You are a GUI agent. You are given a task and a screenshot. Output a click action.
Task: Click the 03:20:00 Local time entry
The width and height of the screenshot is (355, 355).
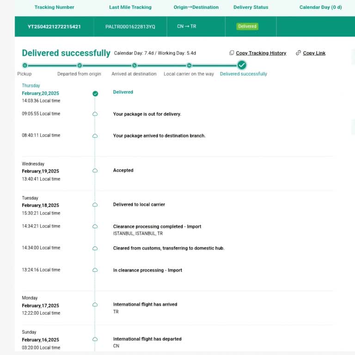[x=41, y=348]
